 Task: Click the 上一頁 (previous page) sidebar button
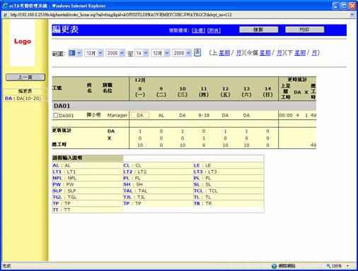click(x=25, y=77)
